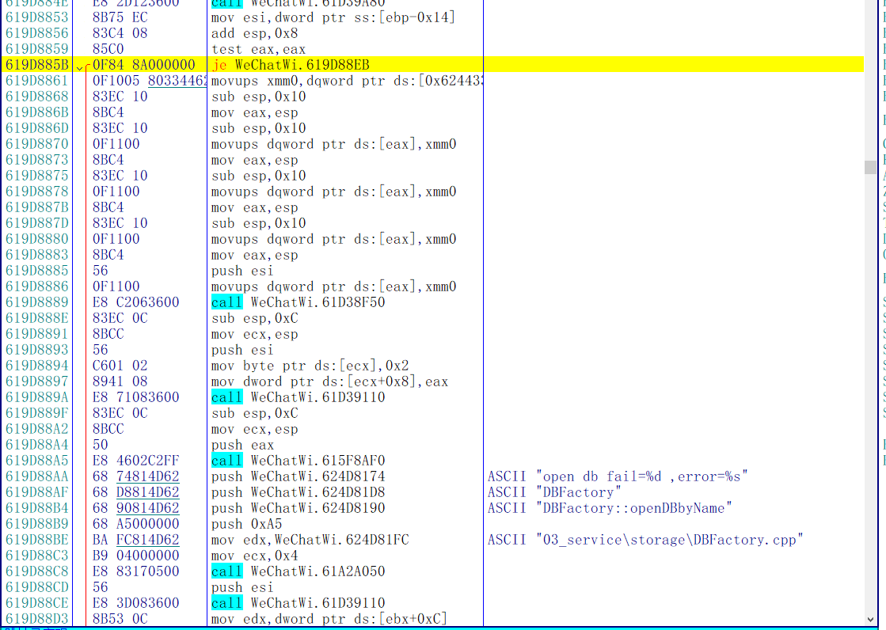Select the ASCII "DBFactory" comment on row 619D88AF
886x630 pixels.
point(554,492)
